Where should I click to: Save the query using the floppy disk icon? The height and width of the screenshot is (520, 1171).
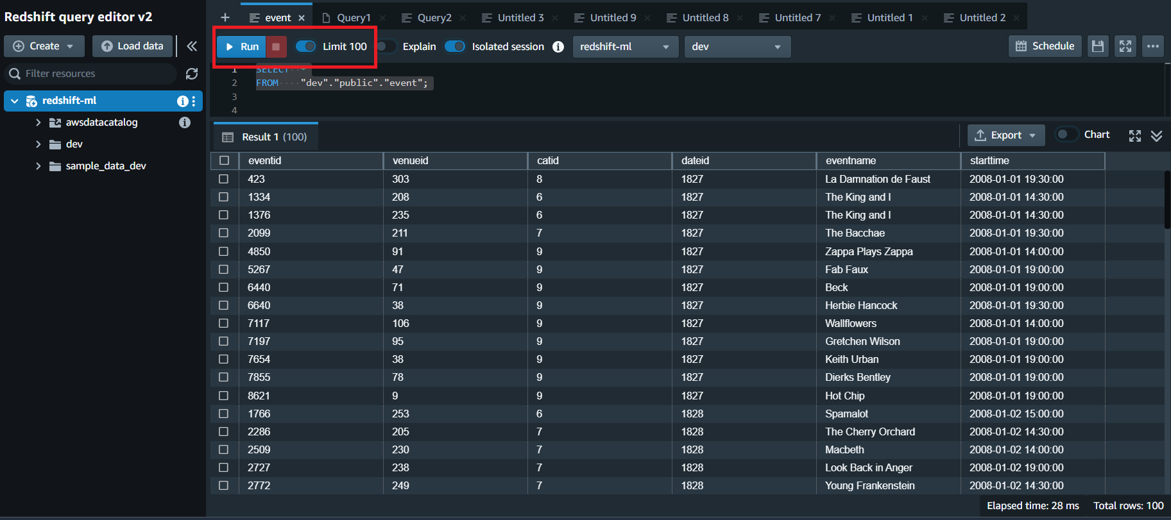[x=1098, y=46]
